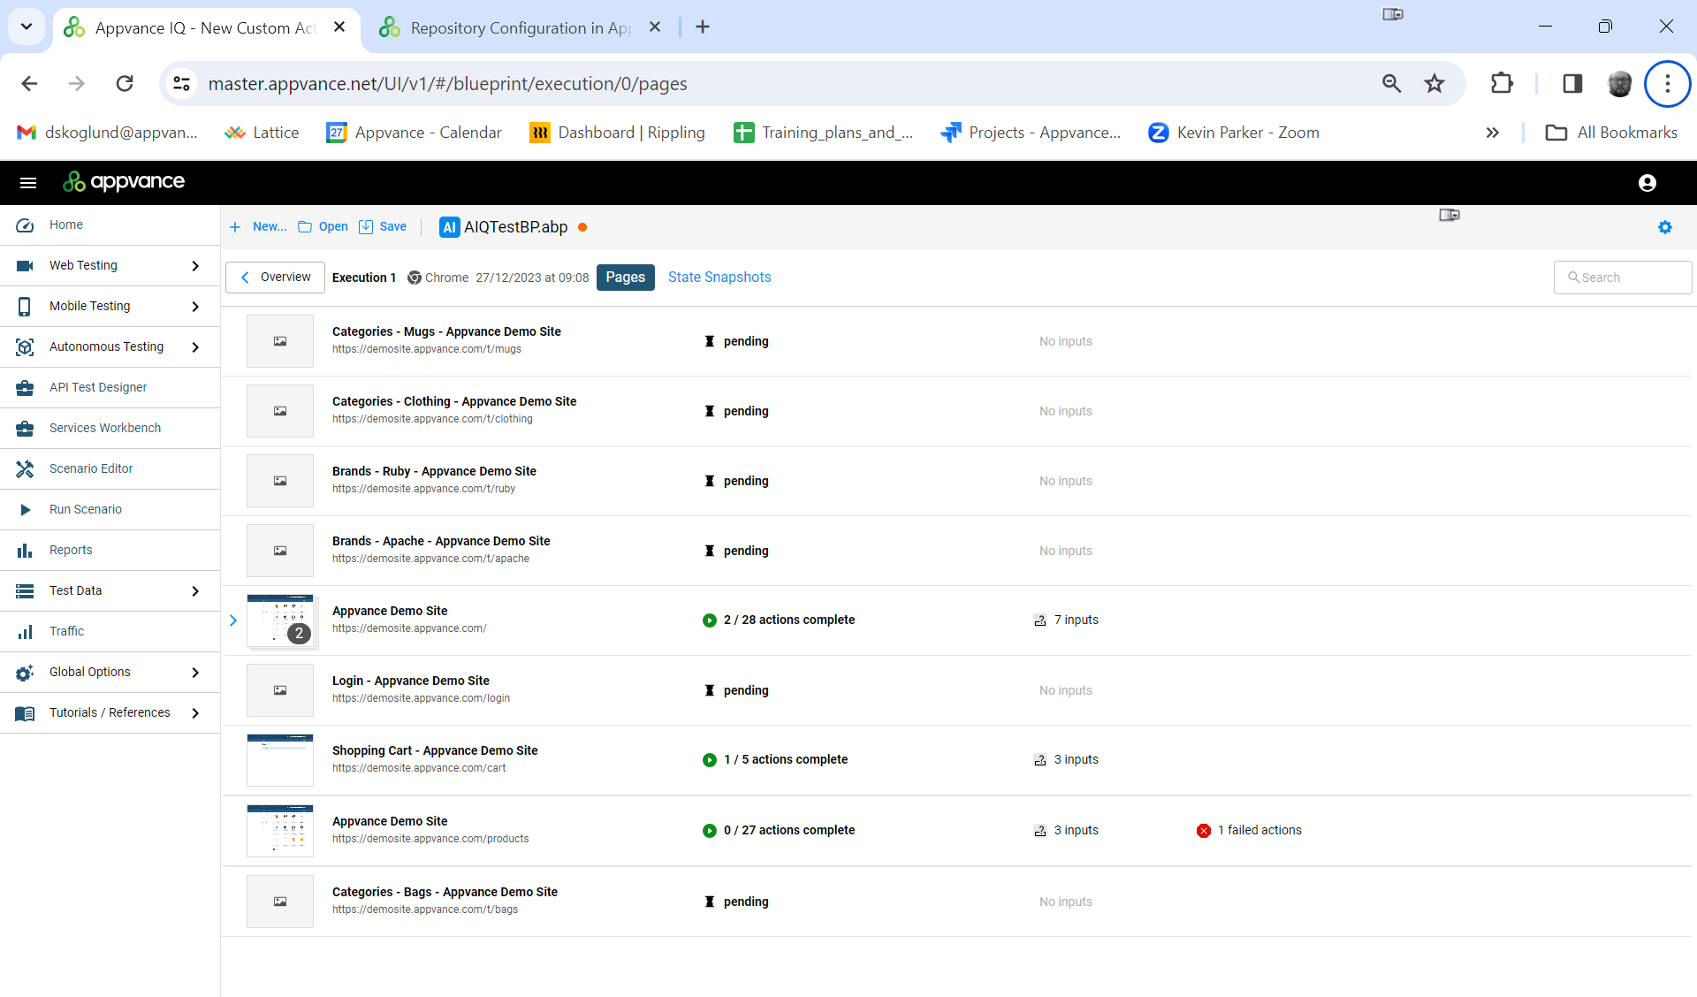Open Chrome three-dot menu
The width and height of the screenshot is (1697, 997).
(1667, 84)
